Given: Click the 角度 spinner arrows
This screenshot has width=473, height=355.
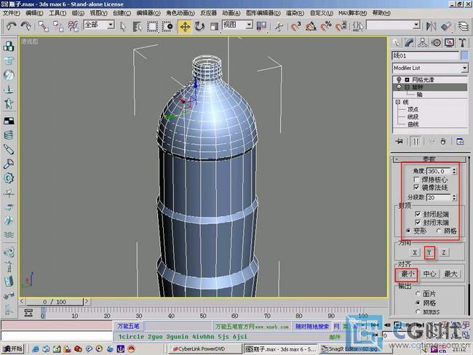Looking at the screenshot, I should (454, 171).
